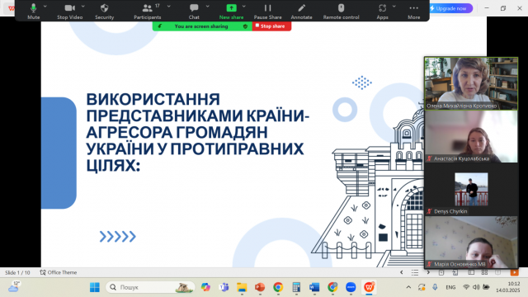
Task: Open the Annotate pencil tool
Action: click(302, 11)
